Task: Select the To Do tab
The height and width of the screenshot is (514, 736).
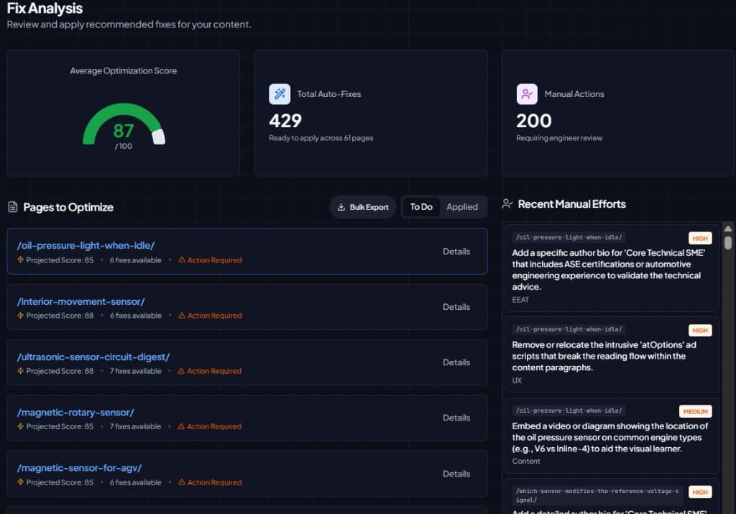Action: coord(420,207)
